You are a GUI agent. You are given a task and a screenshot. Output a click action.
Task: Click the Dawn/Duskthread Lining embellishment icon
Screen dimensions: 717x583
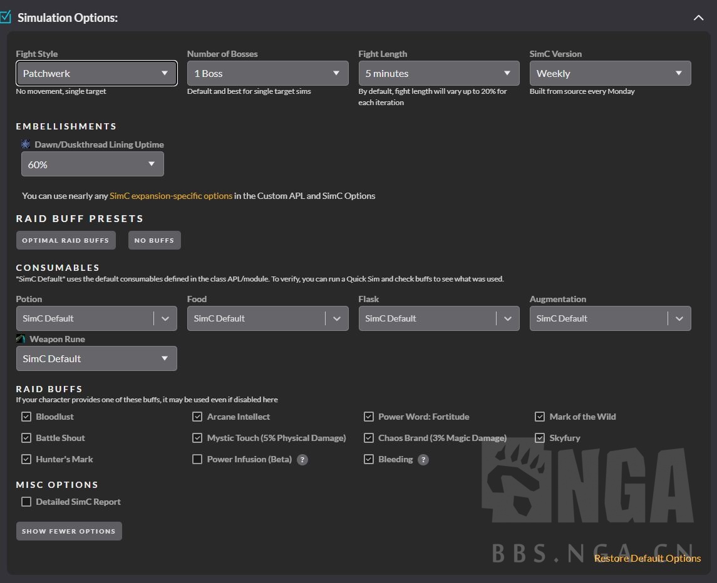click(26, 144)
